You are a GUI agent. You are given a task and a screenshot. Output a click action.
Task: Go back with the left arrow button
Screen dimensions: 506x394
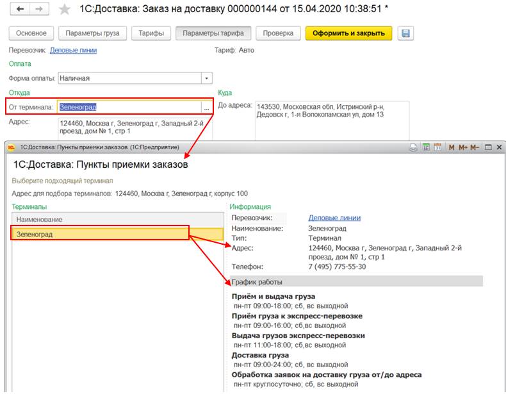click(20, 9)
